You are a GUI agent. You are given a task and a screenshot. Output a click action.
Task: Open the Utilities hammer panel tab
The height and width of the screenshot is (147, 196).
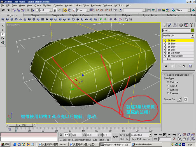point(192,25)
